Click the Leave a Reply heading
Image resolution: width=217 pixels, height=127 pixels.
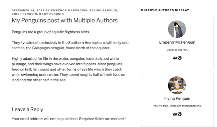27,109
